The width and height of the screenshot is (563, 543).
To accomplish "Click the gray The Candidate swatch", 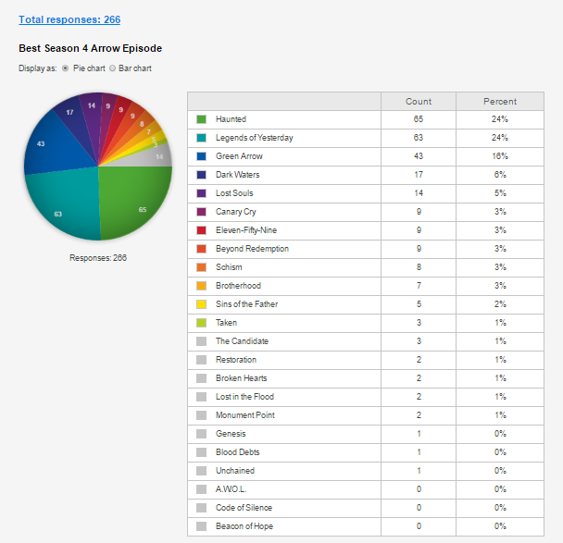I will 202,341.
